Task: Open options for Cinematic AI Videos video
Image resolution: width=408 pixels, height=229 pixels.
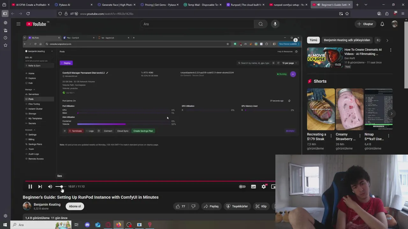Action: pos(390,50)
